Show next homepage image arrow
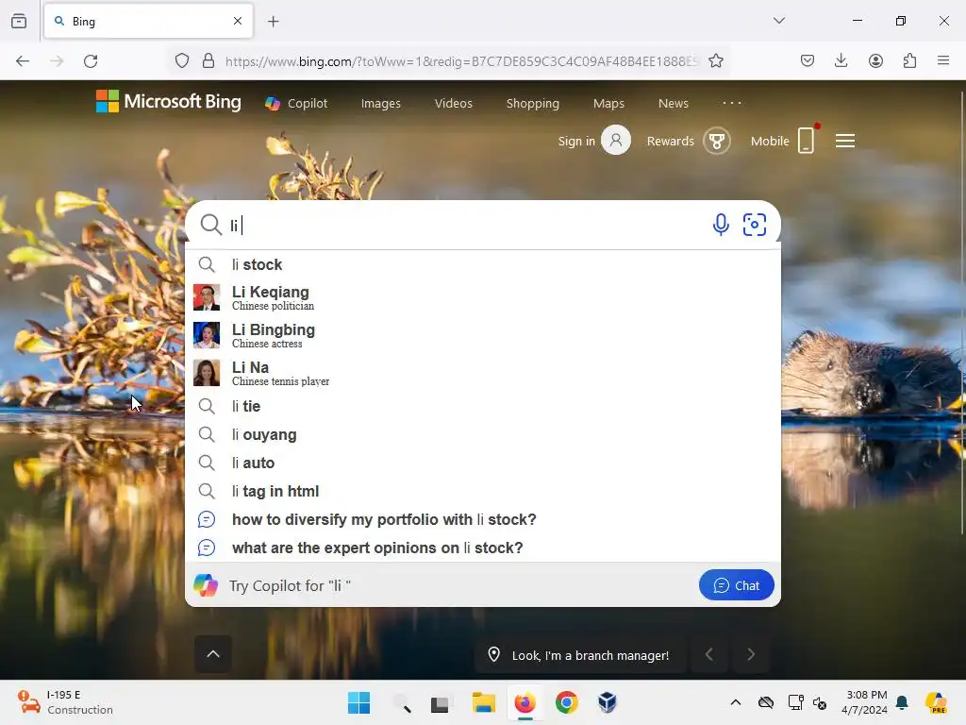Screen dimensions: 966x725 [x=750, y=654]
